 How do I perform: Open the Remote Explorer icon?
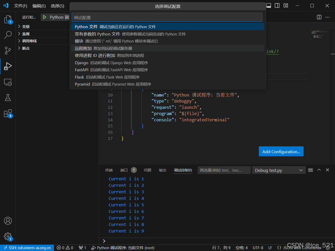pos(8,82)
